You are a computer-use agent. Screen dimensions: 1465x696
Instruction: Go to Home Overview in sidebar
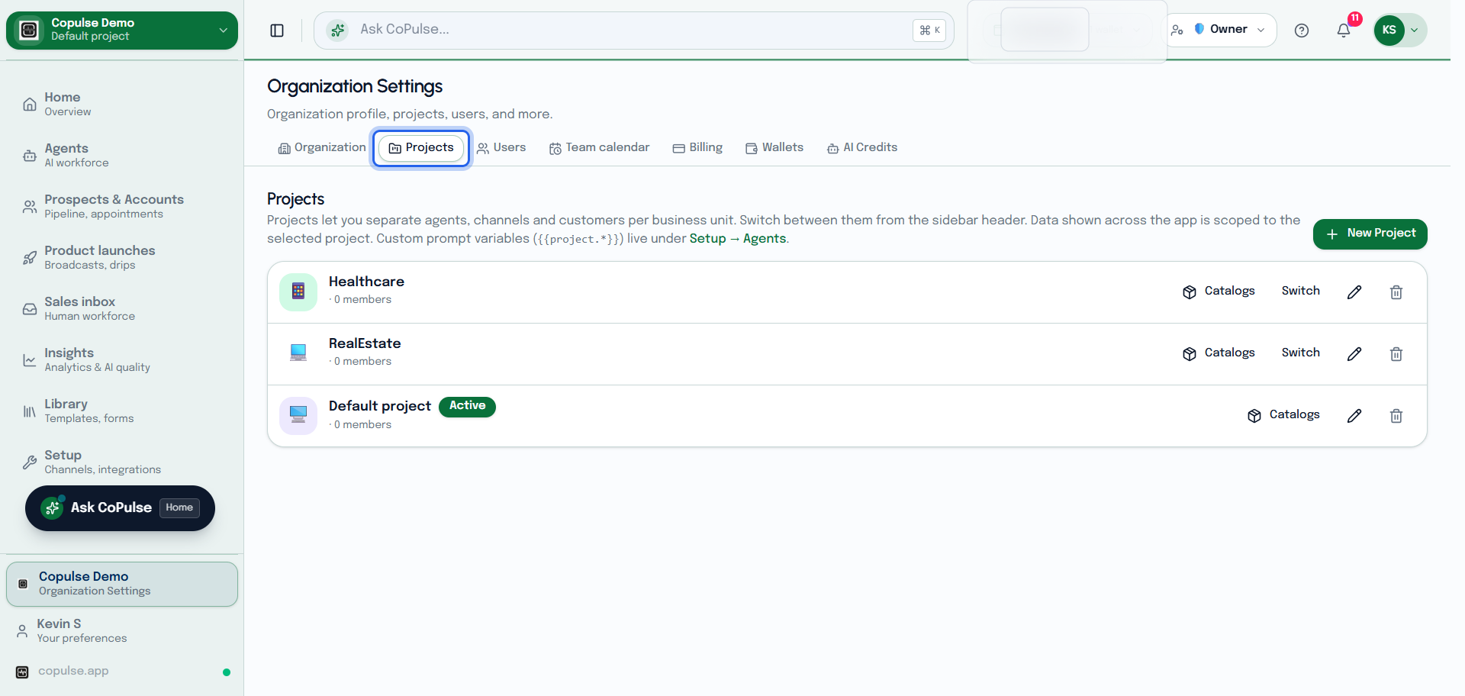click(122, 104)
